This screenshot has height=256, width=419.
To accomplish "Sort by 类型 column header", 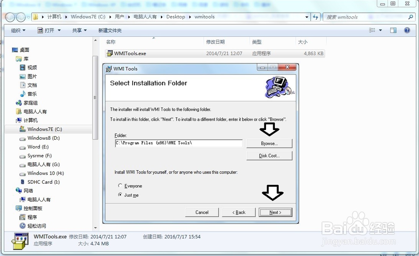I will [x=257, y=42].
